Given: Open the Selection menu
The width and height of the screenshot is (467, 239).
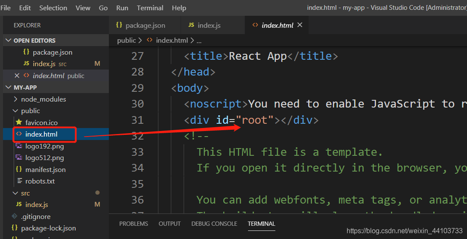Looking at the screenshot, I should [53, 8].
